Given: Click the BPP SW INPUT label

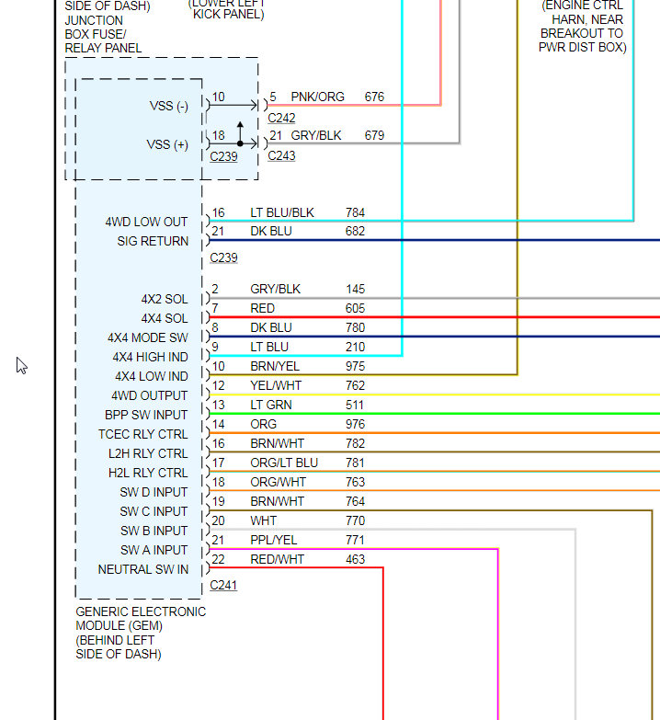Looking at the screenshot, I should pos(146,415).
